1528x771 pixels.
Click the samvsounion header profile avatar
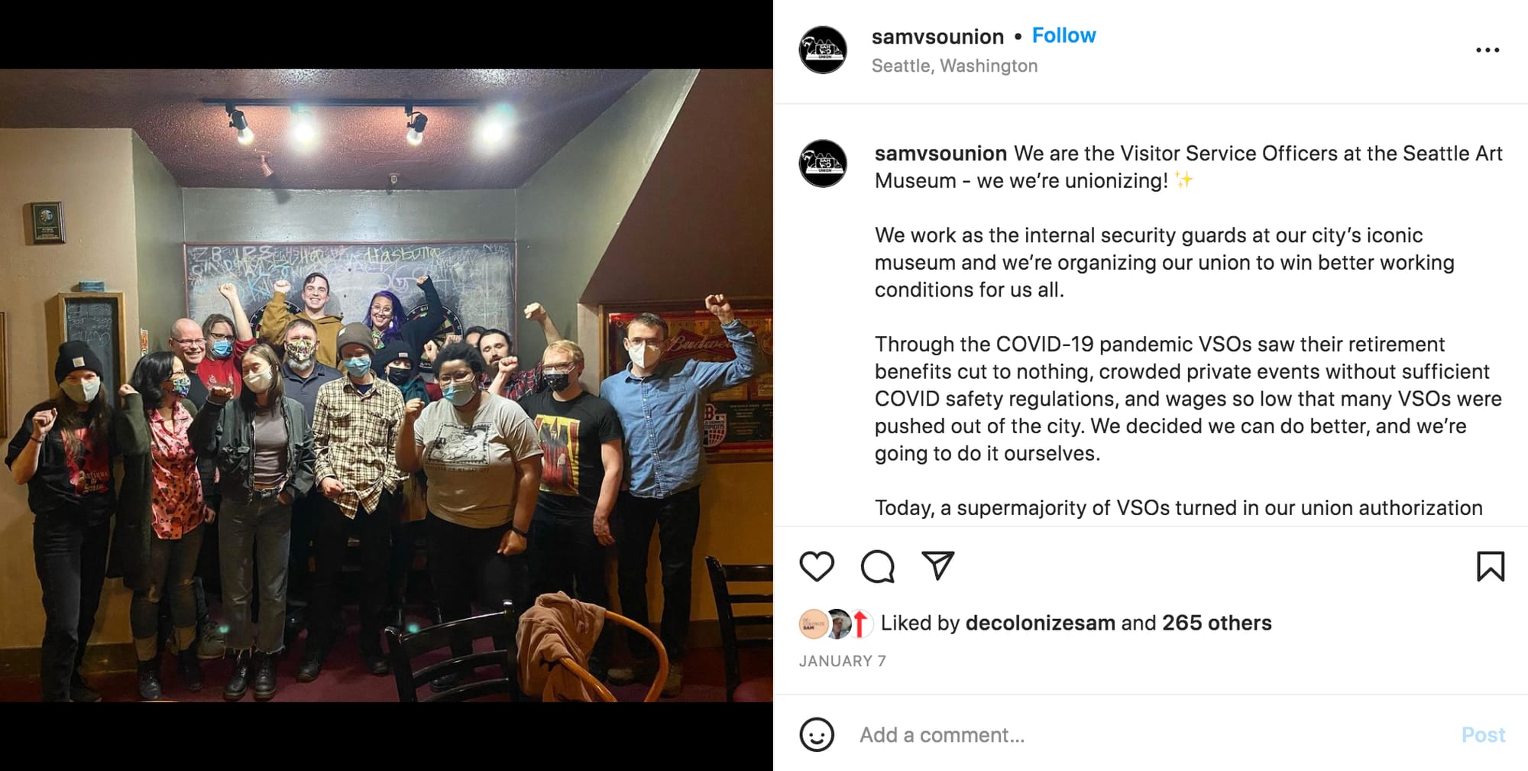pos(823,50)
